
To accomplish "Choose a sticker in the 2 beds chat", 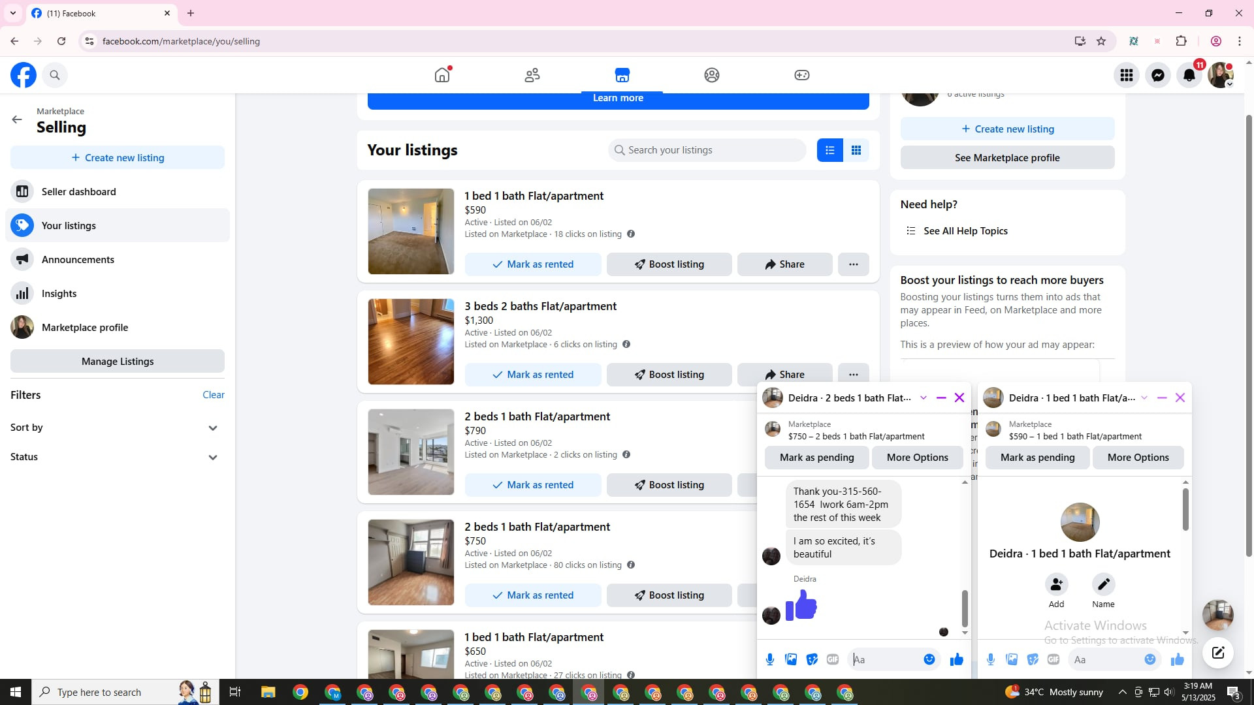I will (x=812, y=660).
